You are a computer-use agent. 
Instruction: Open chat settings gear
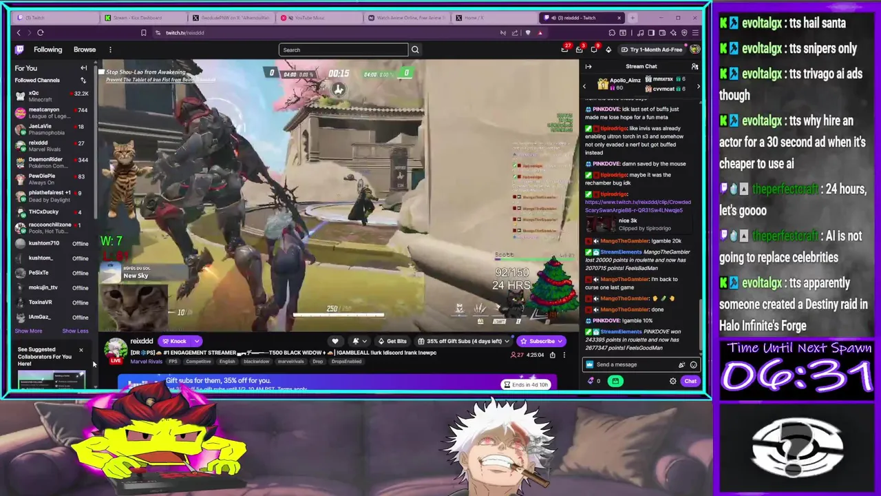click(673, 381)
